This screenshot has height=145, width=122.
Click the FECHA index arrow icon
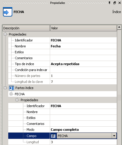(8, 12)
